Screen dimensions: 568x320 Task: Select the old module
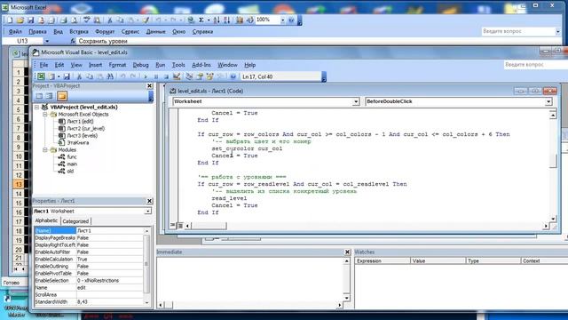[x=67, y=172]
